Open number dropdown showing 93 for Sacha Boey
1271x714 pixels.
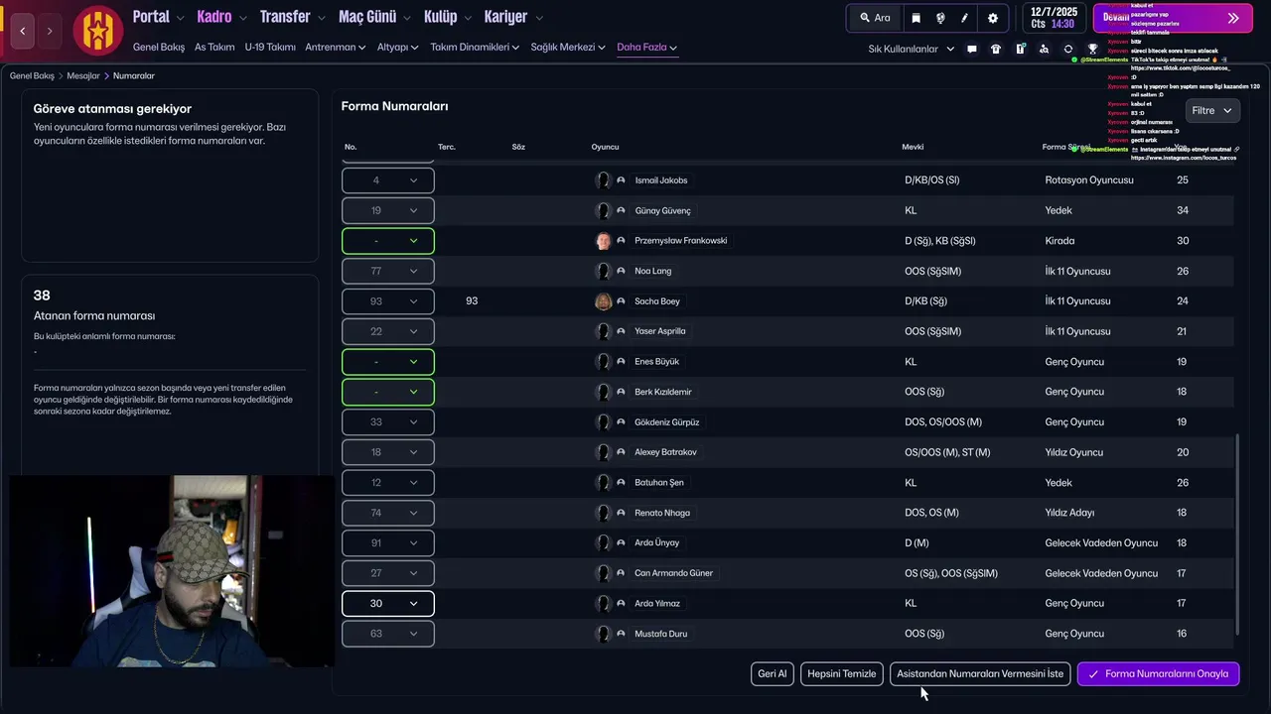387,301
